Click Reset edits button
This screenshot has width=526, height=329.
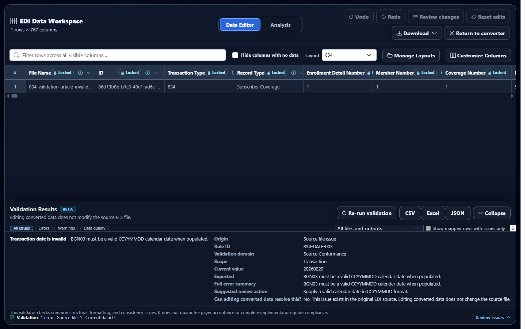[x=488, y=16]
